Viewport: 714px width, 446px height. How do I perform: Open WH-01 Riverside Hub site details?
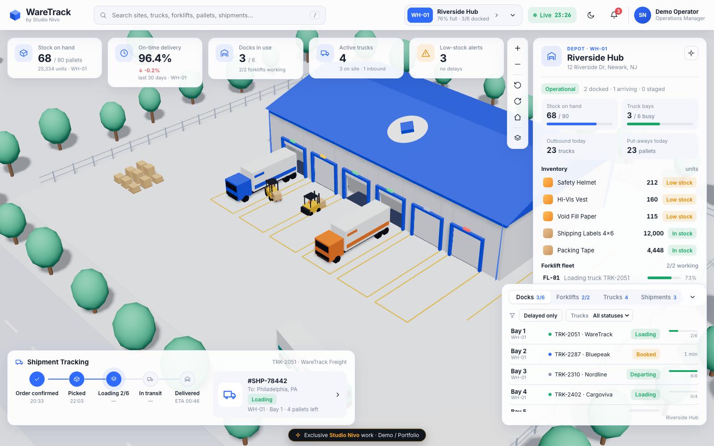tap(454, 15)
